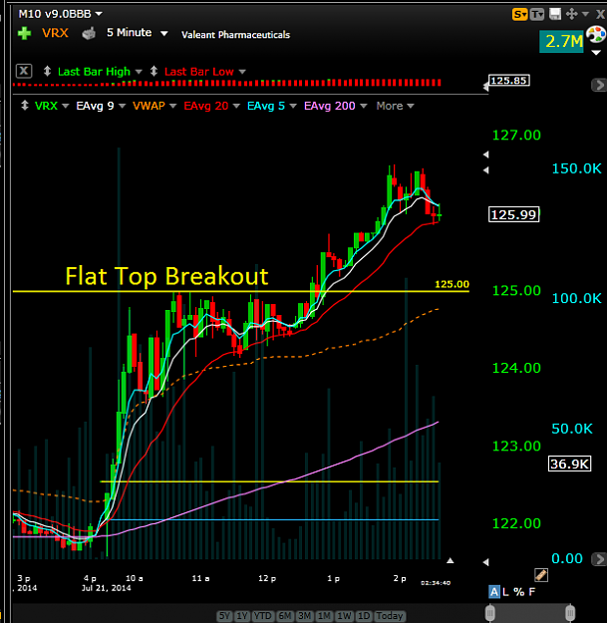Click the gray right-chevron beside the 0.00 volume label
This screenshot has width=607, height=623.
[x=599, y=558]
